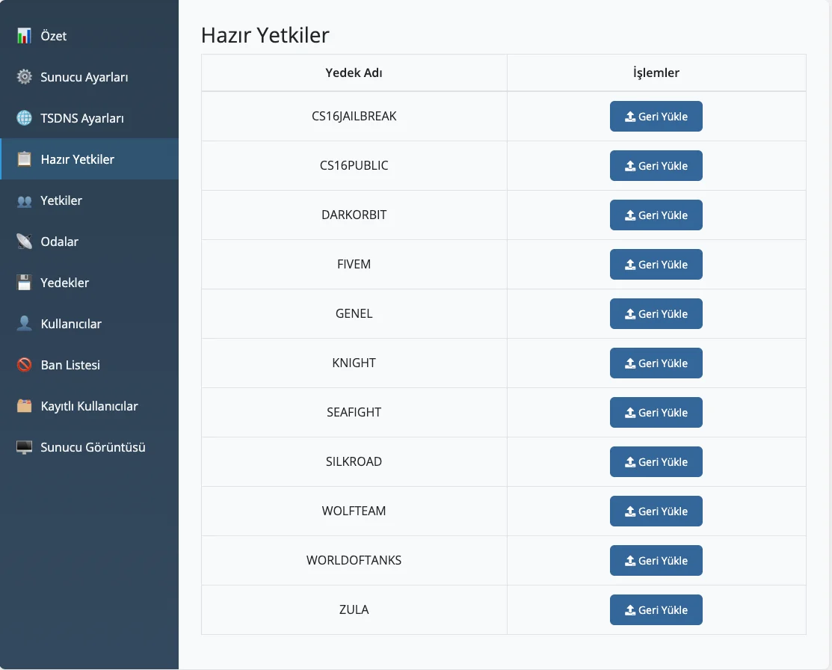
Task: Select the WORLDOFTANKS name cell
Action: (354, 561)
